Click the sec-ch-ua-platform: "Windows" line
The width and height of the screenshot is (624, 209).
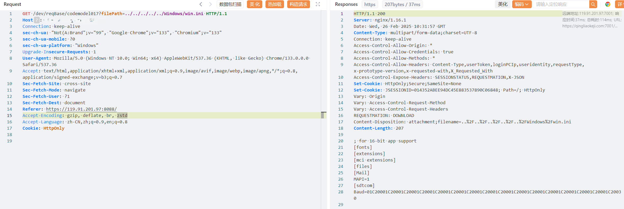pos(60,45)
